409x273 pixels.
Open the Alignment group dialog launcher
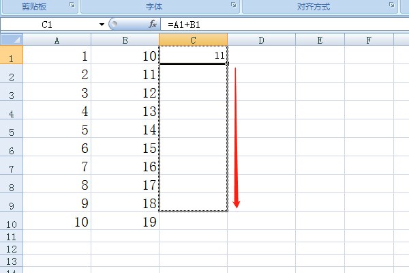(392, 5)
